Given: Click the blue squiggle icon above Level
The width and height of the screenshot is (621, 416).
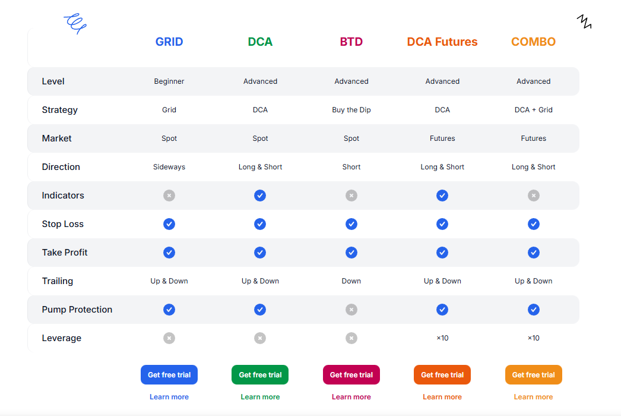Looking at the screenshot, I should (75, 24).
